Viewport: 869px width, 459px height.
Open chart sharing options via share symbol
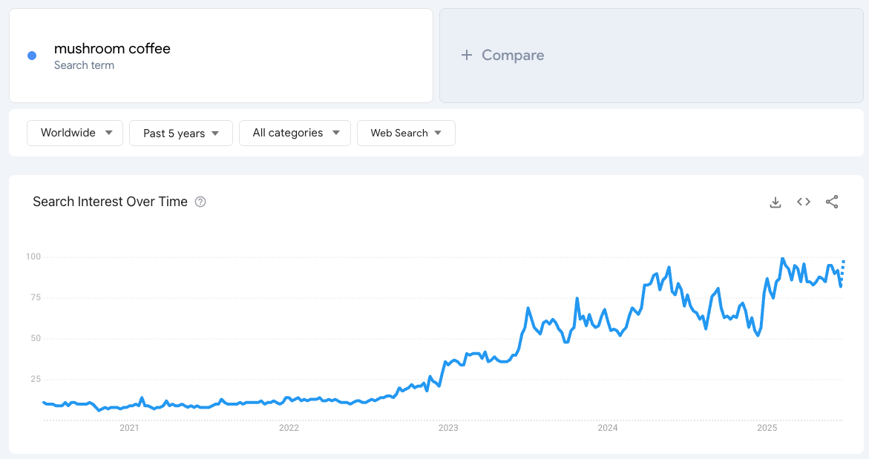(x=832, y=202)
